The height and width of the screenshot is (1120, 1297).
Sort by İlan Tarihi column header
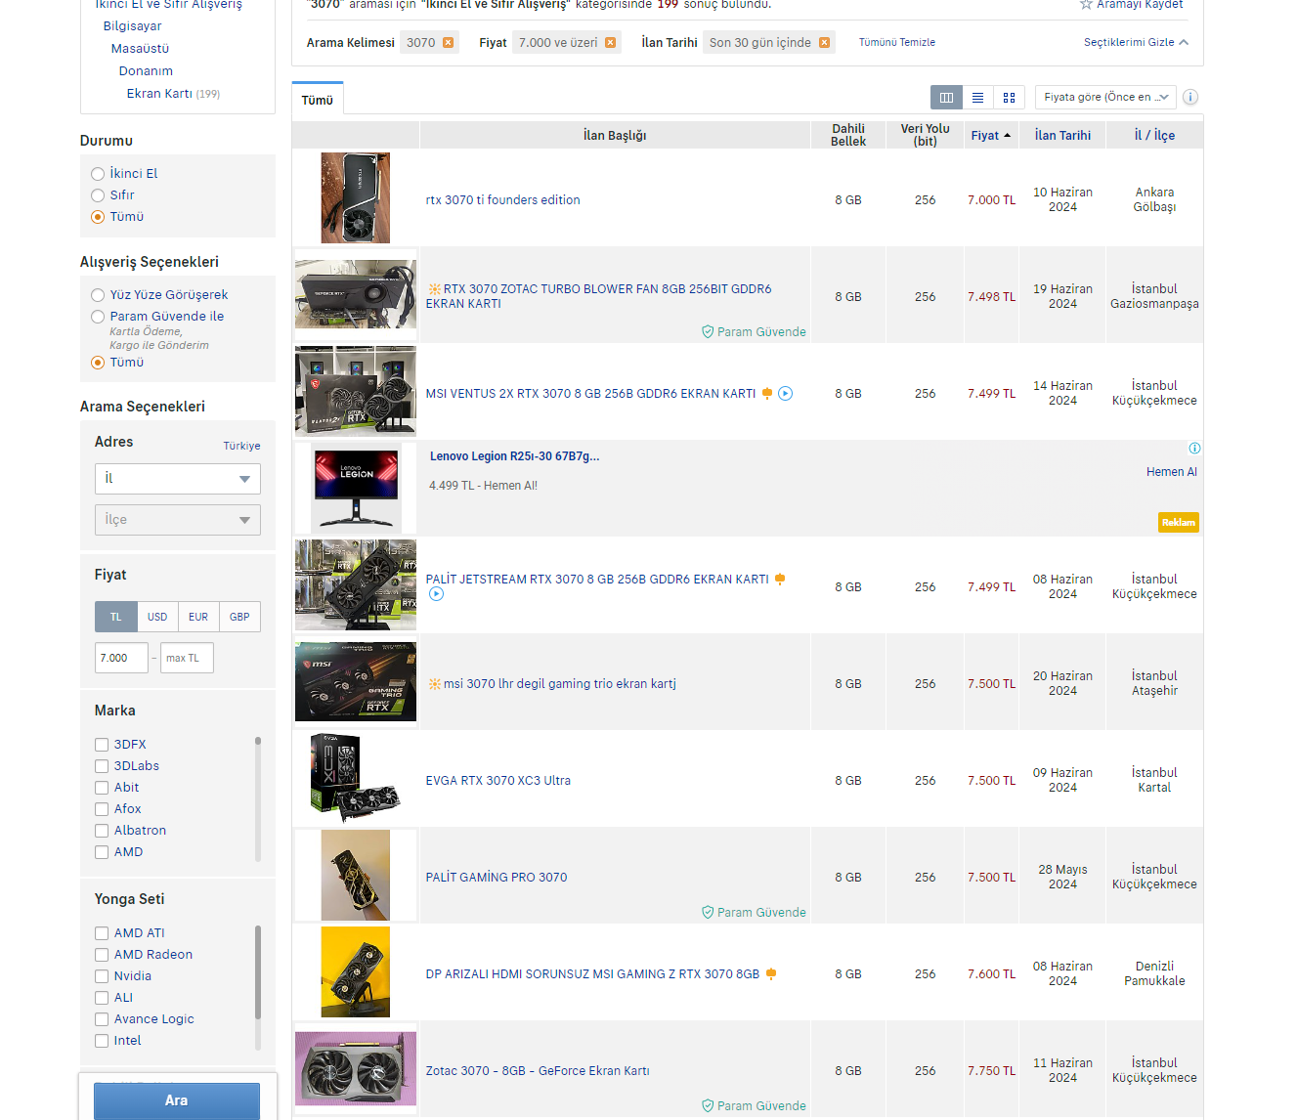coord(1062,136)
